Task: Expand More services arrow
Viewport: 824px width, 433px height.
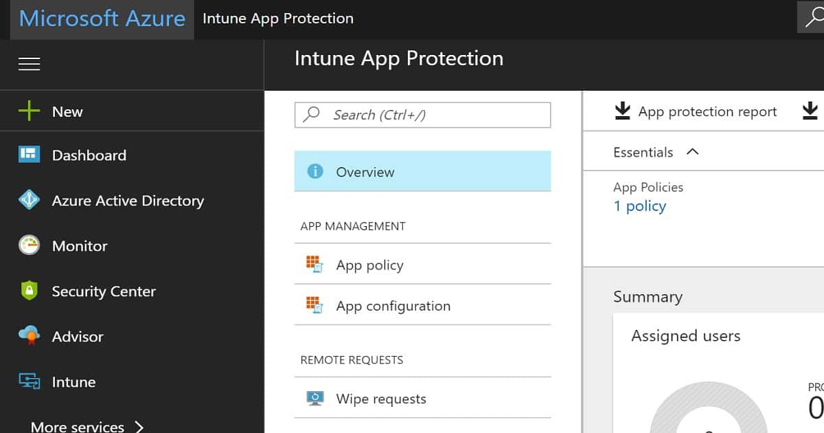Action: [139, 427]
